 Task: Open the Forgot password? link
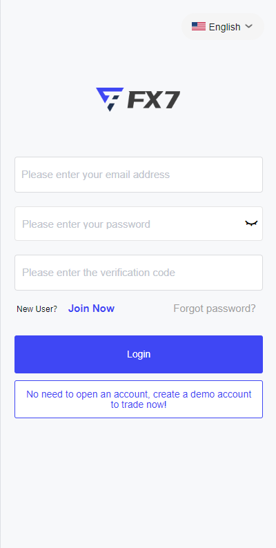[215, 309]
